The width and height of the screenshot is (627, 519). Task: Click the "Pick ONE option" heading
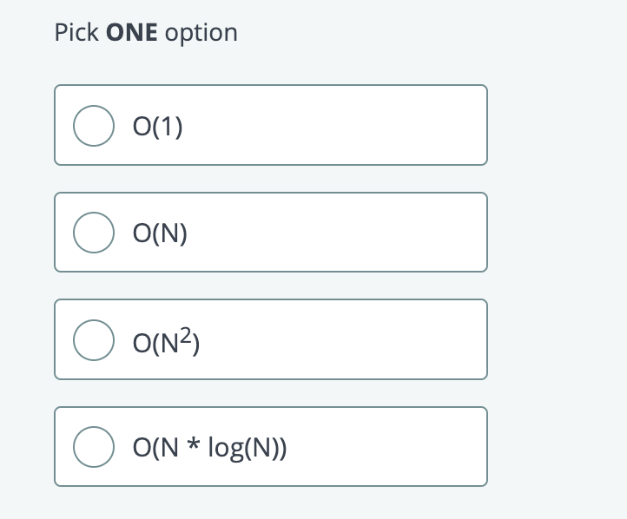click(146, 33)
